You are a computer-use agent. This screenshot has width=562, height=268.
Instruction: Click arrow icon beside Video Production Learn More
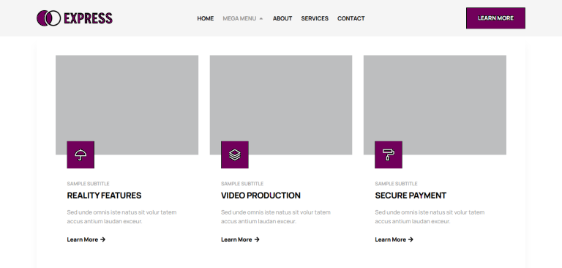click(x=257, y=239)
